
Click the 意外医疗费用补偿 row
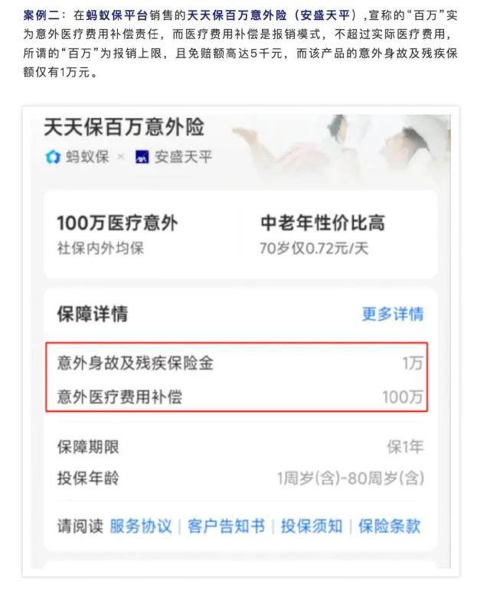tap(240, 397)
